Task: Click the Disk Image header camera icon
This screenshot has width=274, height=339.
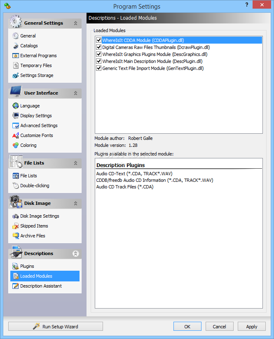Action: (x=15, y=202)
